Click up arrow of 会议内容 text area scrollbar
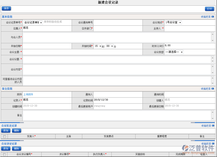Screen dimensions: 217x157 tap(213, 66)
